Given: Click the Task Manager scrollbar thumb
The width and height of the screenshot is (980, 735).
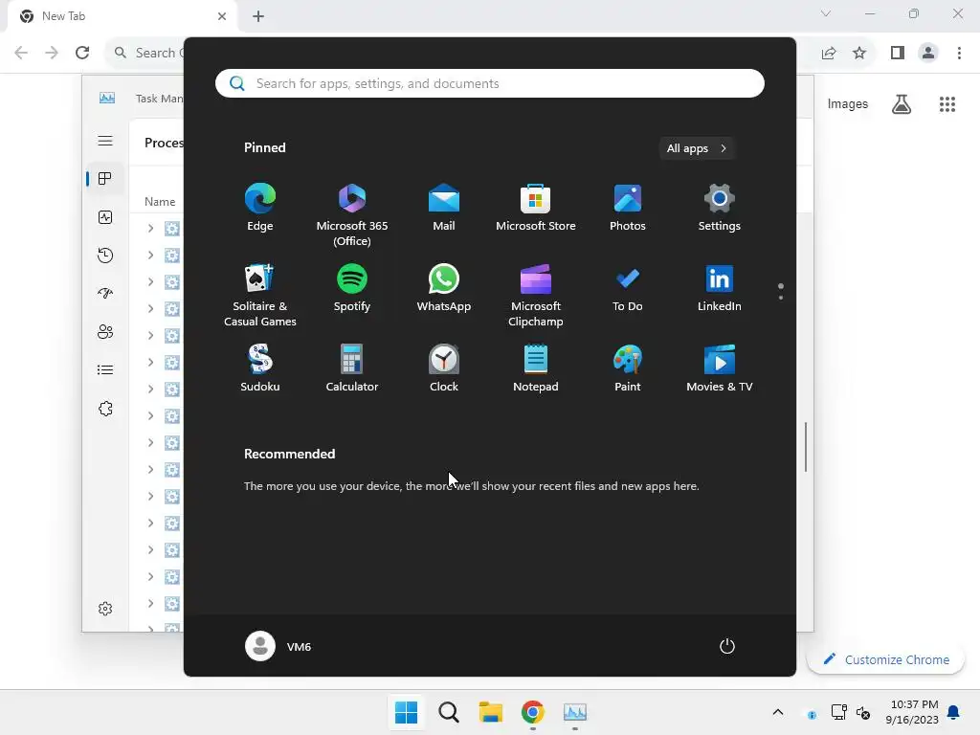Looking at the screenshot, I should [806, 447].
